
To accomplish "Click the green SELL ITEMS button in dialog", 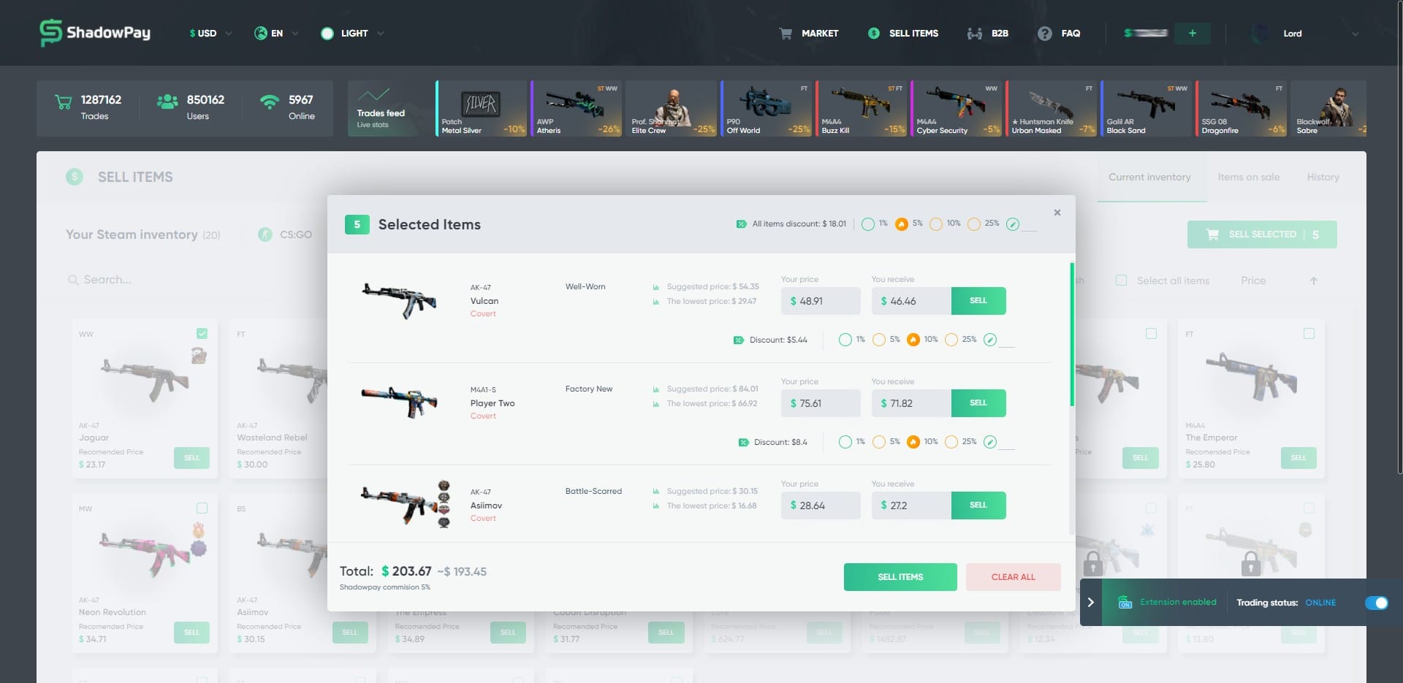I will point(900,577).
